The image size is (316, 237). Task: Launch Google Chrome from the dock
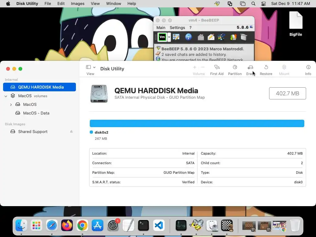tap(82, 225)
